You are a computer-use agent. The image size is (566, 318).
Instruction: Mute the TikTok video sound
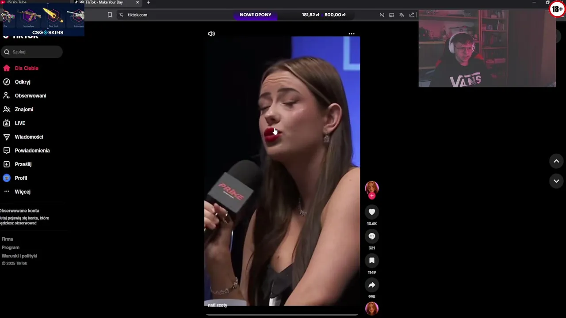coord(211,34)
